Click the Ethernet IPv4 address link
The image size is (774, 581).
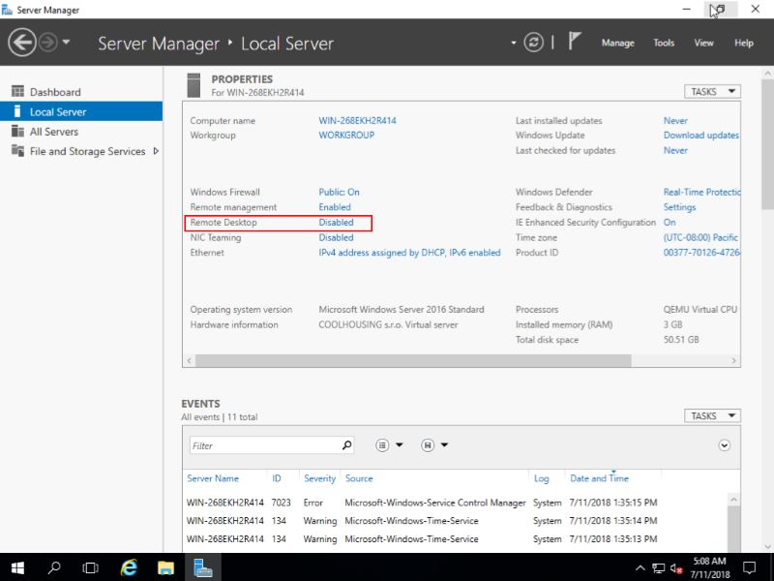click(x=409, y=253)
